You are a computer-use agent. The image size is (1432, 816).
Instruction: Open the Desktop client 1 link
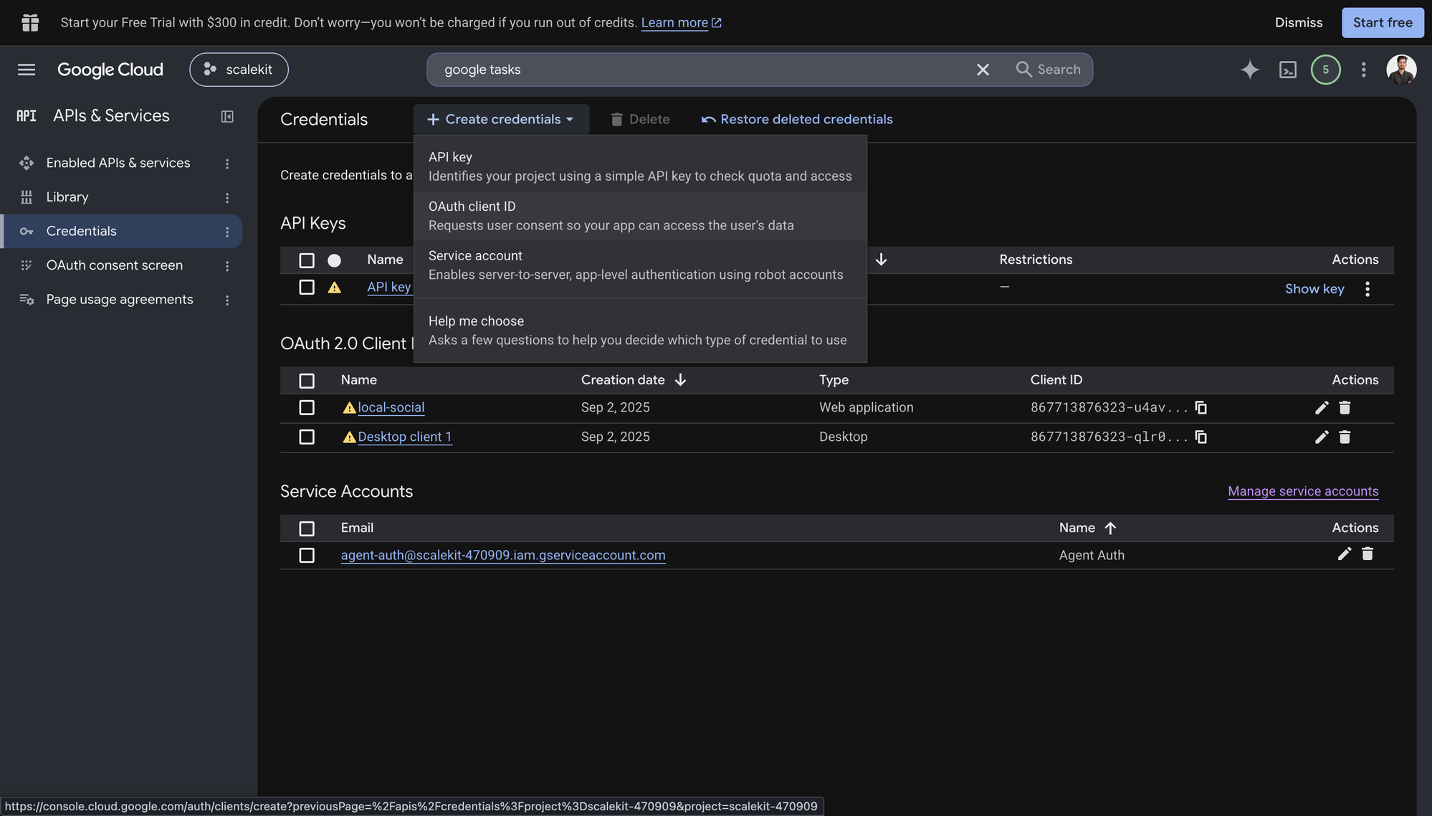(x=405, y=437)
